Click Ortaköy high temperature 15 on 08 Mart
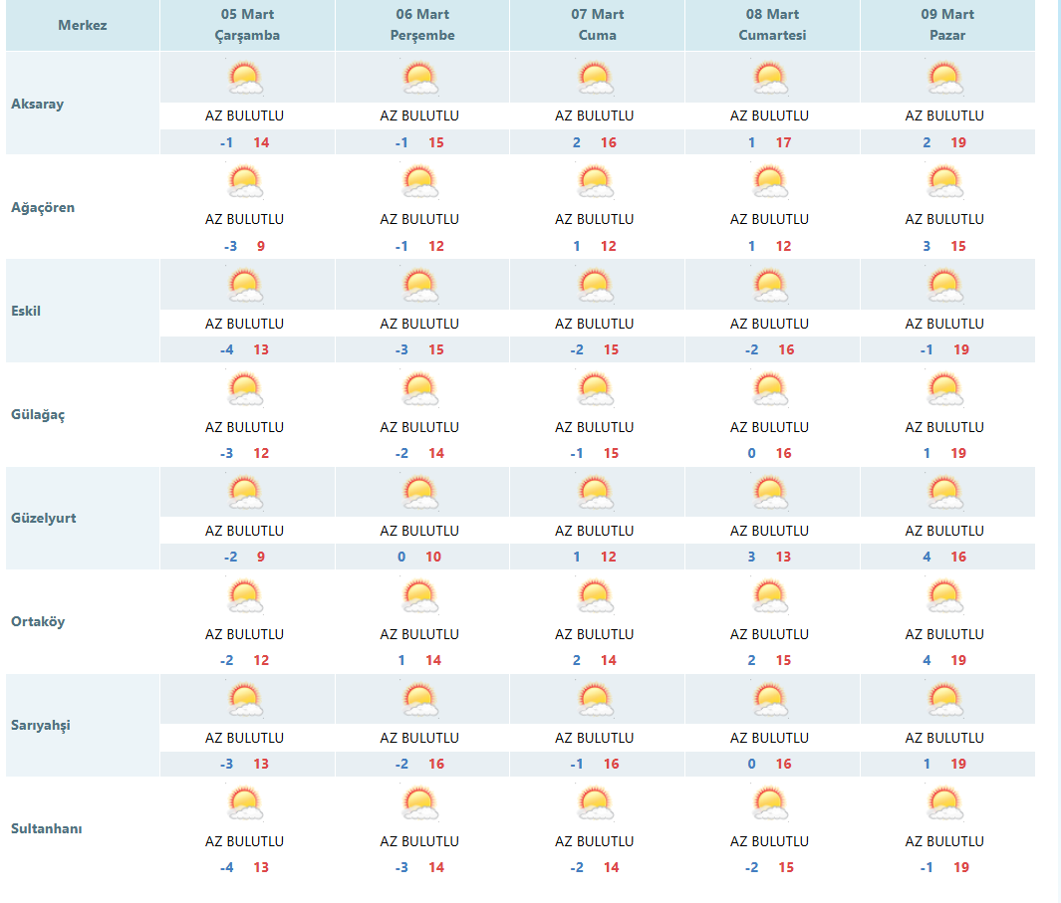 (784, 660)
